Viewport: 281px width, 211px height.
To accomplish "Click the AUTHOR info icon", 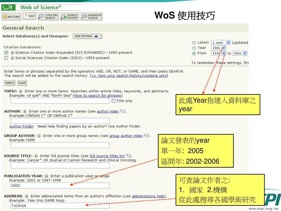I will [x=25, y=111].
